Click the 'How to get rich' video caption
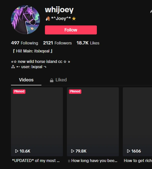The width and height of the screenshot is (152, 169). pyautogui.click(x=138, y=161)
